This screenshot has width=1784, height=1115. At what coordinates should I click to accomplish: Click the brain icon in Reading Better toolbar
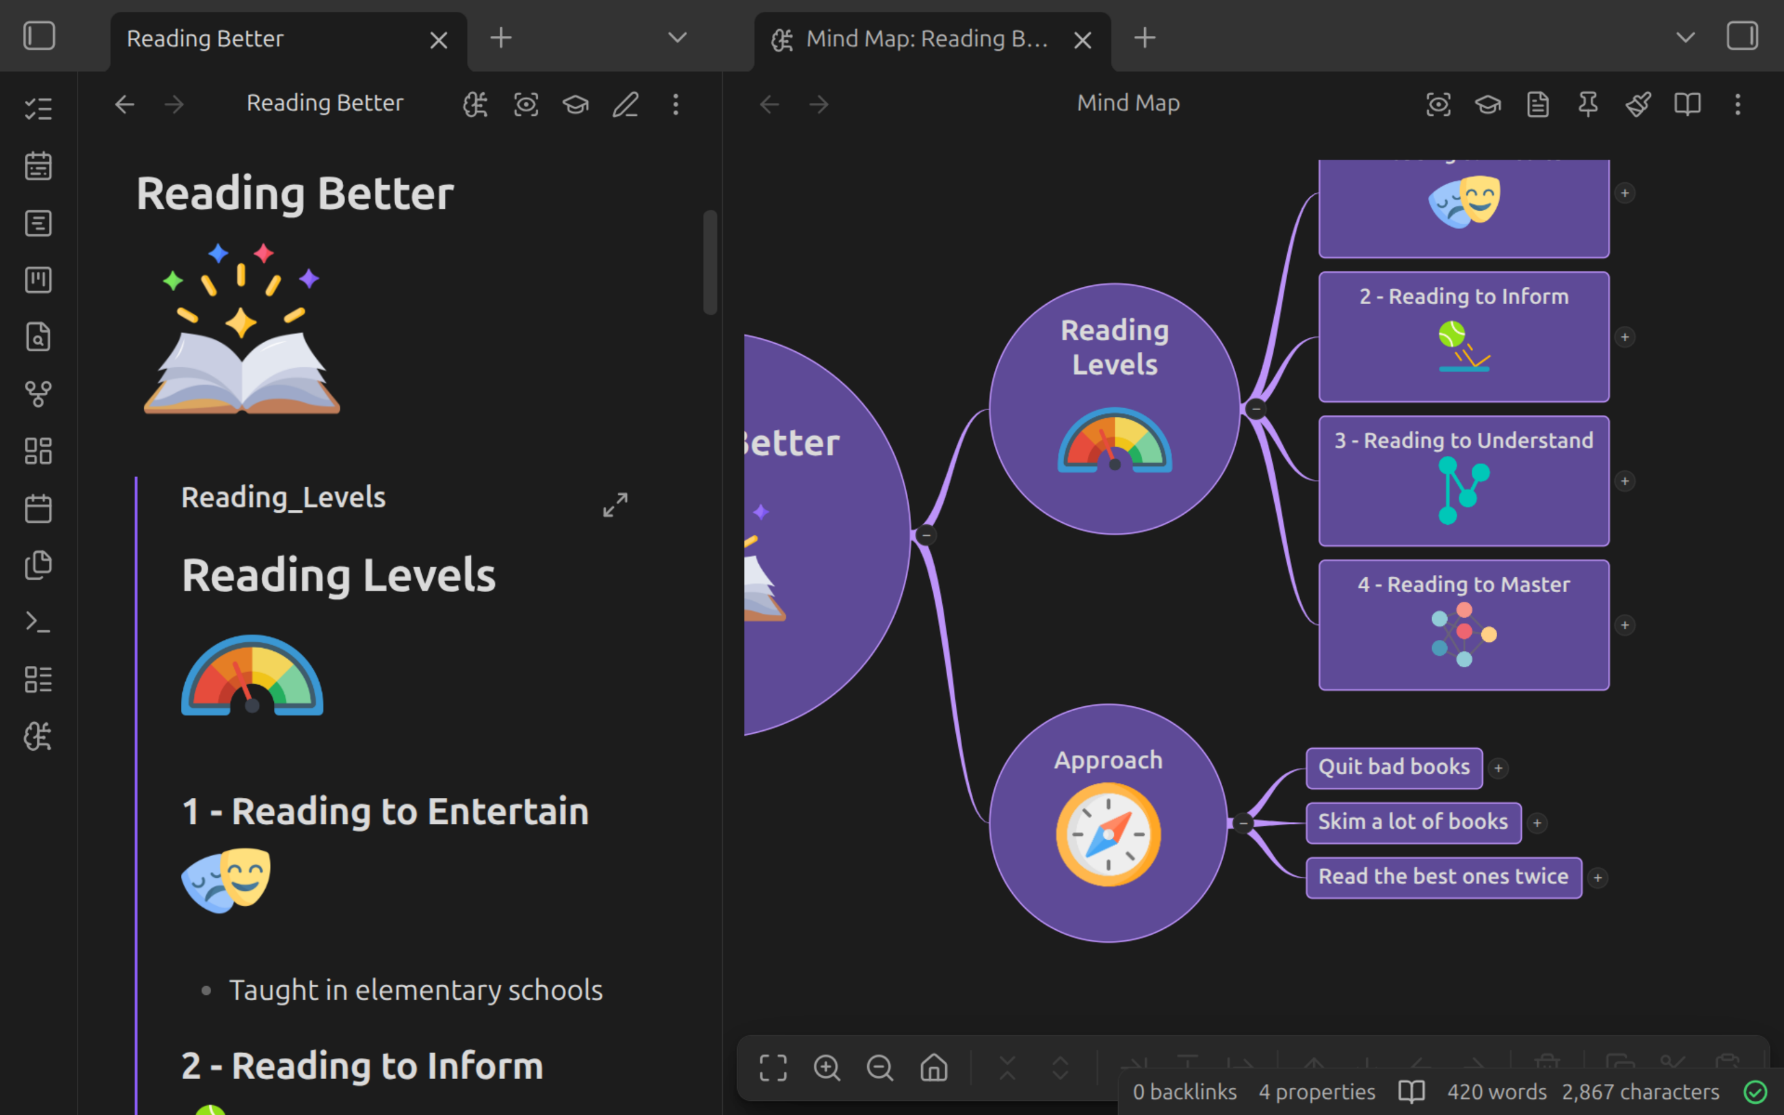coord(476,105)
